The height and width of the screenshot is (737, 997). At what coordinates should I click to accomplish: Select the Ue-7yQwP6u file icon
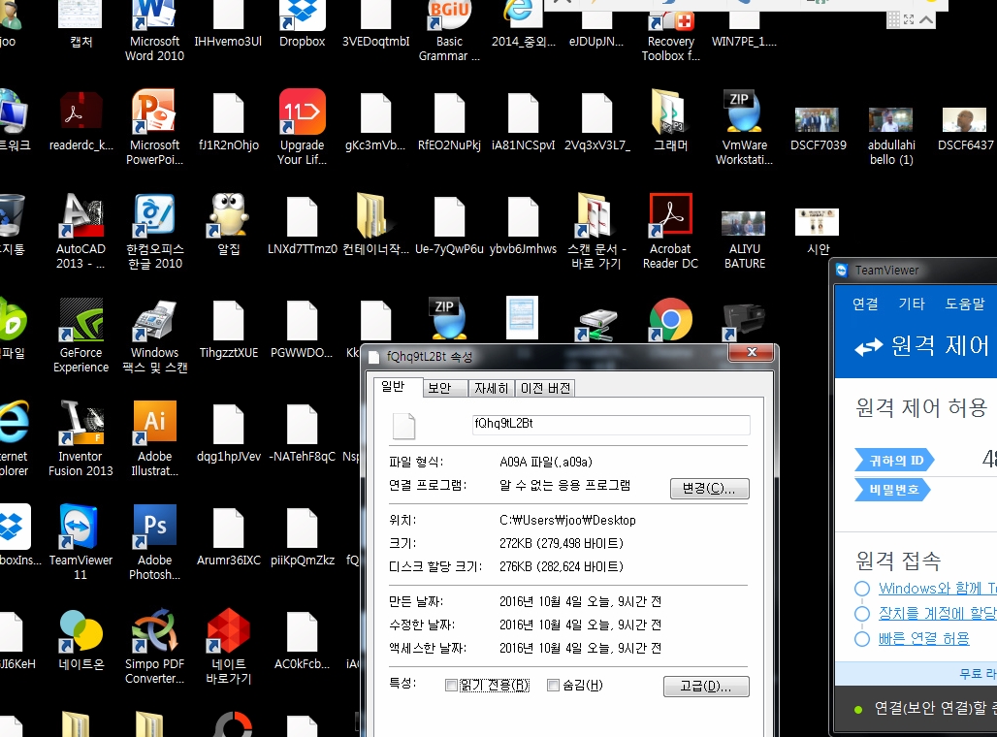(449, 216)
